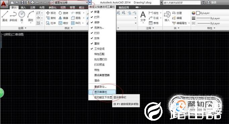Select the Text (文字) tool
Screen dimensions: 229x124
143,17
